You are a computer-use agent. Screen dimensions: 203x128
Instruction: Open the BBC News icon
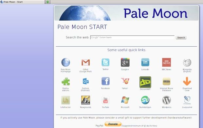pyautogui.click(x=166, y=62)
